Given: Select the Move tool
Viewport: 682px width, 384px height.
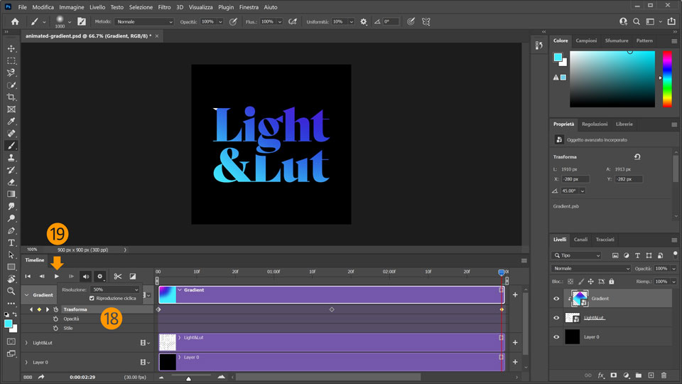Looking at the screenshot, I should [11, 48].
